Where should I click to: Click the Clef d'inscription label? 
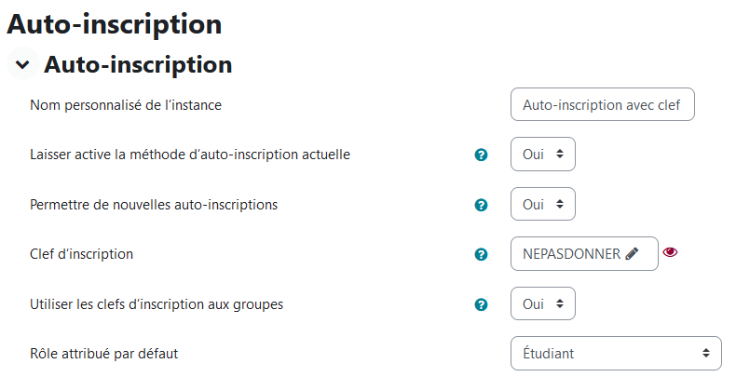82,254
